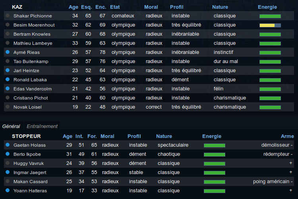Remove rédempteur weapon from Berto Ikpobe
The width and height of the screenshot is (298, 199).
[292, 154]
